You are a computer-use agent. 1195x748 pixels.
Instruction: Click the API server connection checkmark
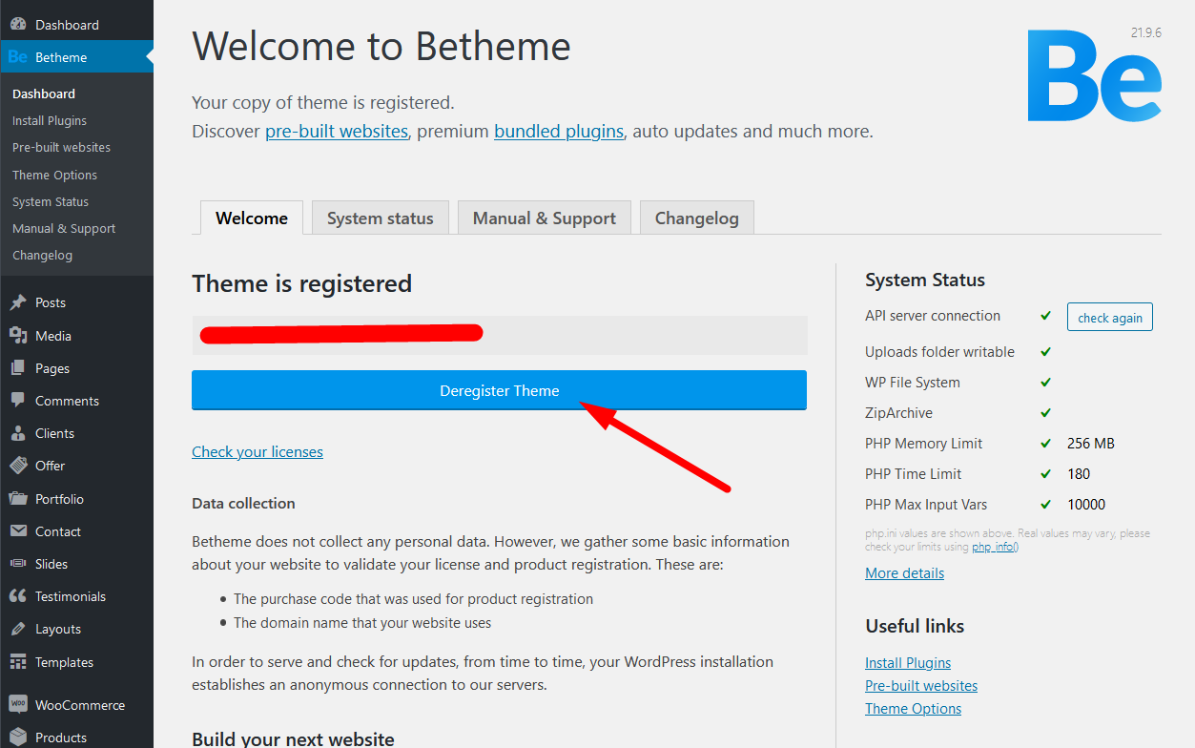[x=1046, y=315]
